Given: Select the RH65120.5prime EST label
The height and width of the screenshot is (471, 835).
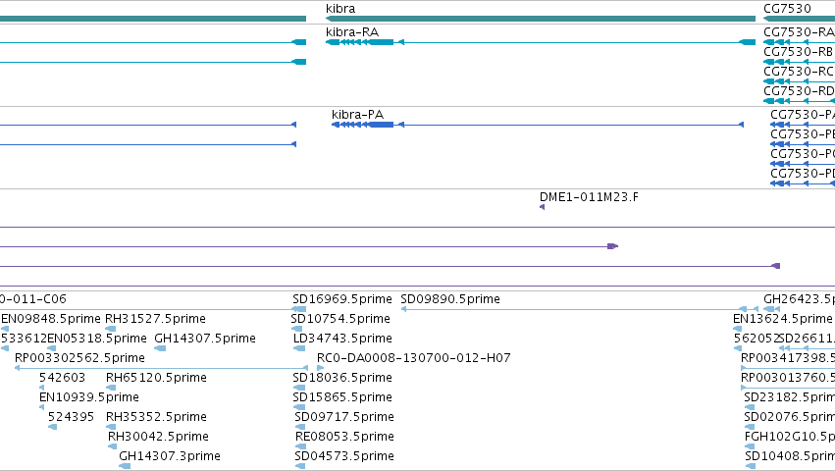Looking at the screenshot, I should (156, 378).
